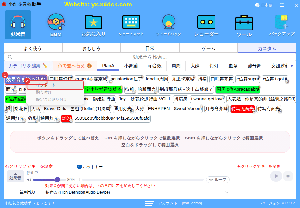Click 色で並べ替え button

(75, 66)
